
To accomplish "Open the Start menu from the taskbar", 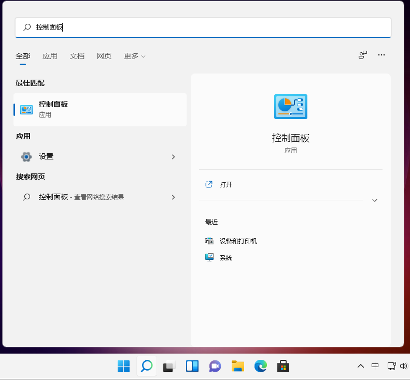I will click(123, 366).
